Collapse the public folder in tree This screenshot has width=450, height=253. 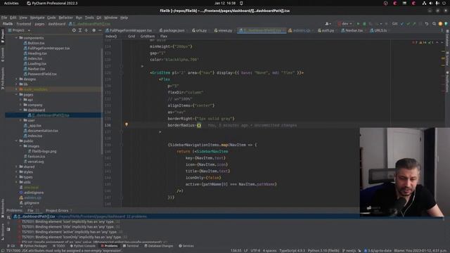tap(16, 141)
